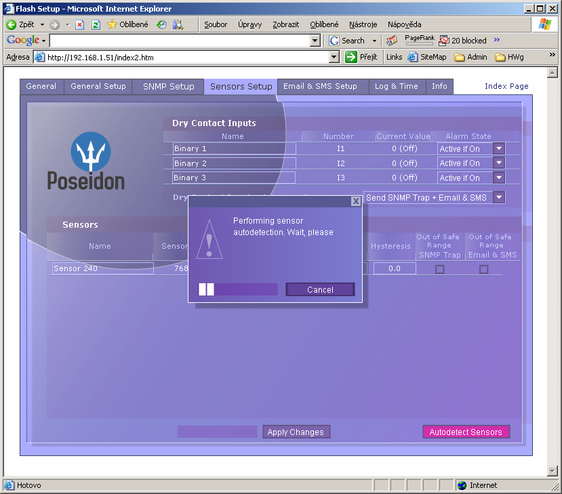The height and width of the screenshot is (494, 562).
Task: Click the PageRank indicator
Action: (x=420, y=40)
